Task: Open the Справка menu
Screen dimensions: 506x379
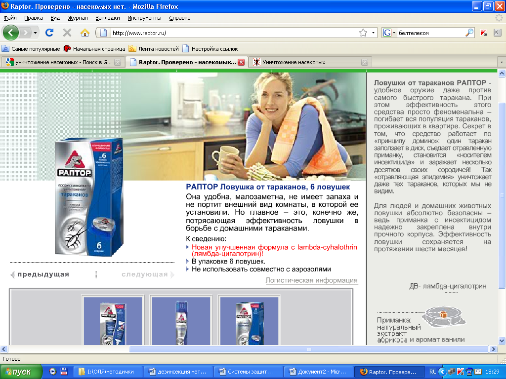Action: coord(179,18)
